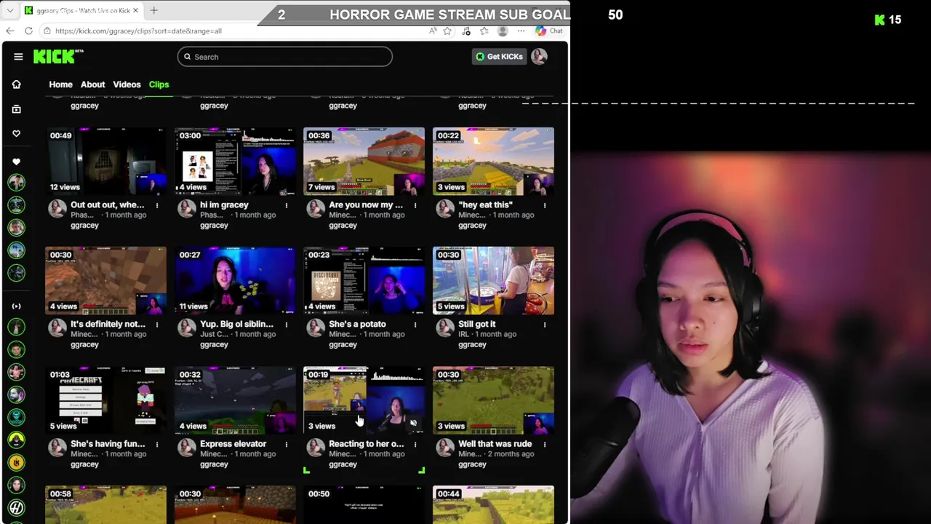
Task: Open the hamburger sidebar menu
Action: pyautogui.click(x=18, y=57)
